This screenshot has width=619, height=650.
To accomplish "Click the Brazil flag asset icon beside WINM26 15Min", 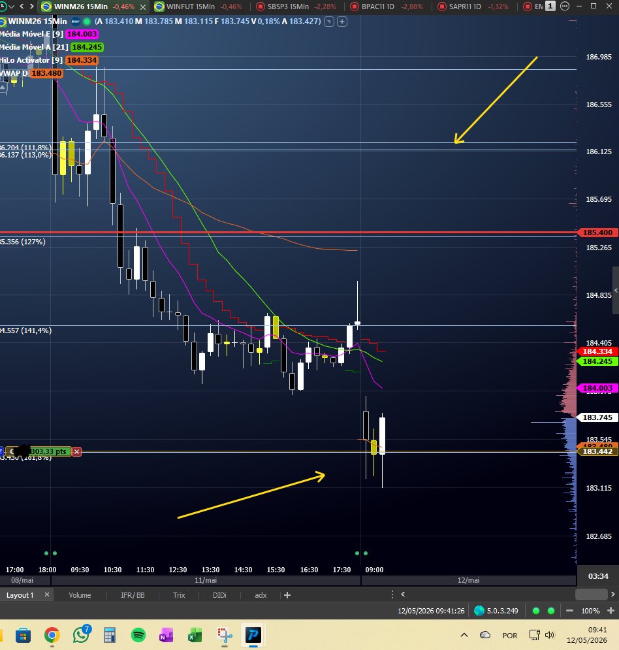I will click(x=3, y=22).
